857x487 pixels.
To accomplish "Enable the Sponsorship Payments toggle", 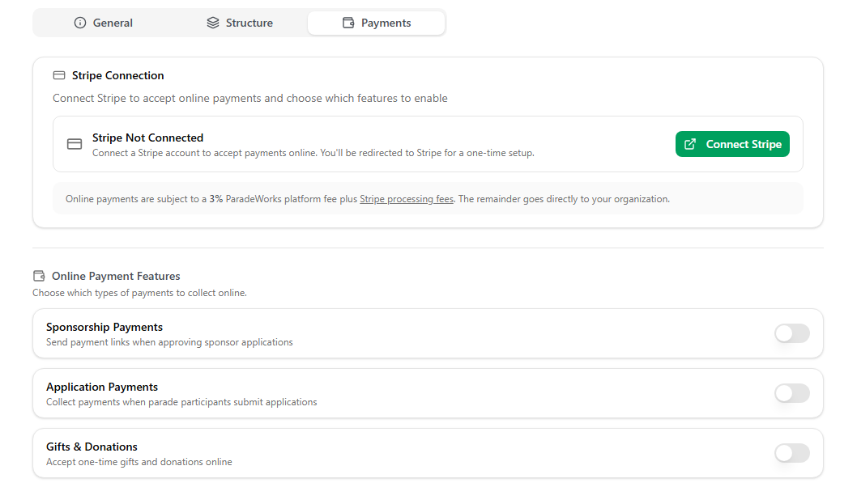I will [792, 333].
